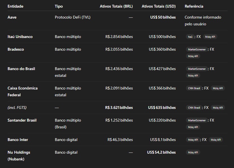Viewport: 234px width, 168px height.
Task: Open the Itaú citation chip
Action: pos(190,37)
